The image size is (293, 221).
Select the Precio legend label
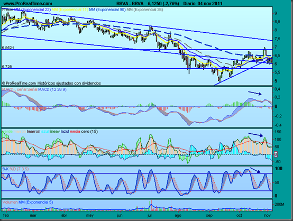click(x=8, y=10)
